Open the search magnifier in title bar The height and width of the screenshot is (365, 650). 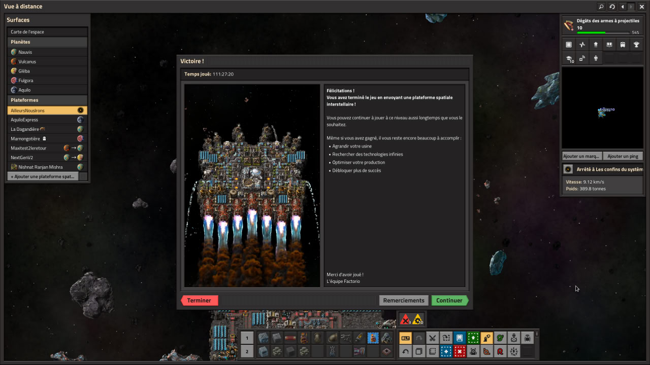click(601, 7)
